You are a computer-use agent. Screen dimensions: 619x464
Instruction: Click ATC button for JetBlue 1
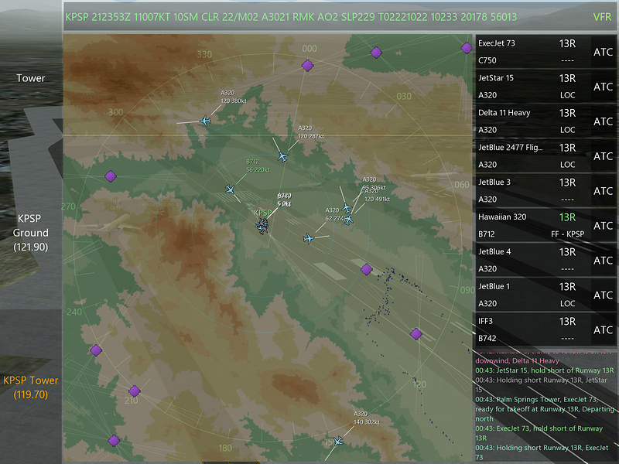(604, 295)
